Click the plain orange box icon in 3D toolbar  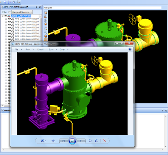(x=46, y=24)
